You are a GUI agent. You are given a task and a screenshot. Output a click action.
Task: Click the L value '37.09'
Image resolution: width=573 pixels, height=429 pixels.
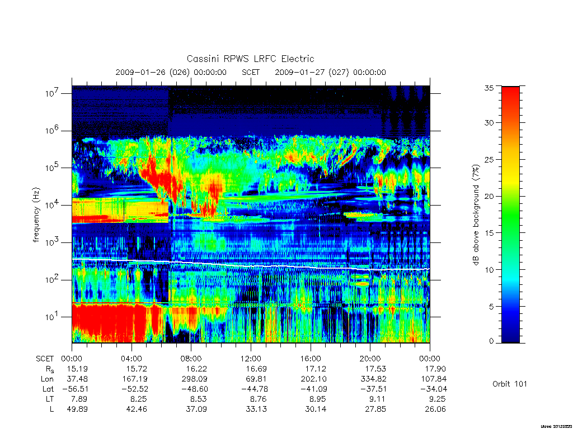point(196,409)
